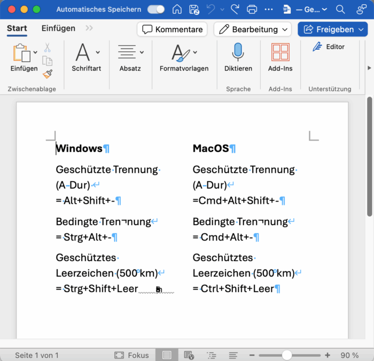This screenshot has height=361, width=374.
Task: Click the =Cmd+Alt+Shift+- text line
Action: [236, 201]
